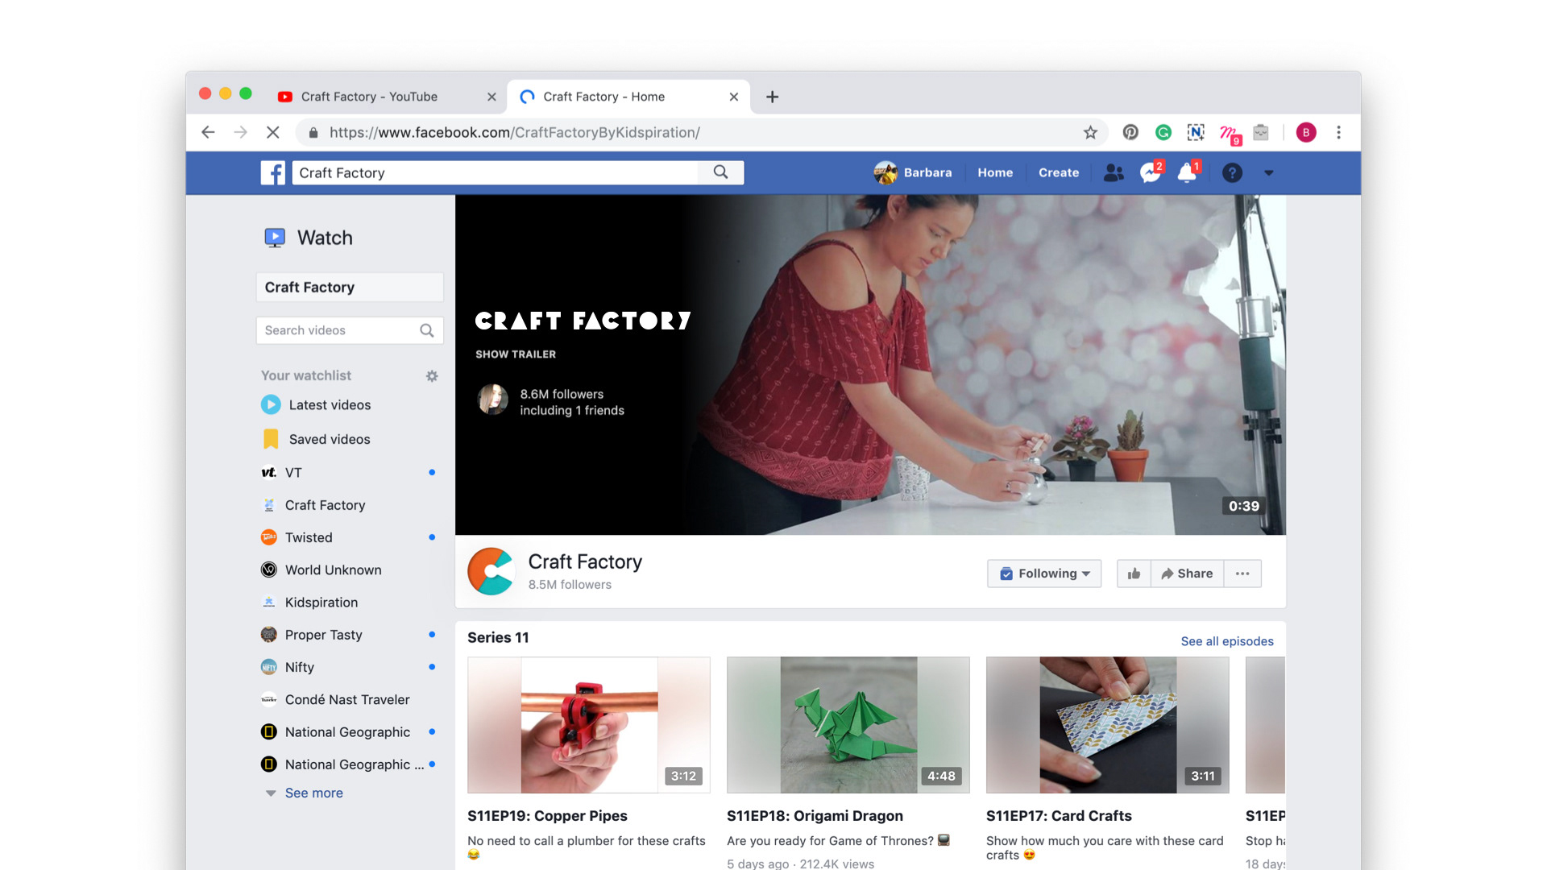Screen dimensions: 1547x870
Task: Click the Share button
Action: click(1187, 574)
